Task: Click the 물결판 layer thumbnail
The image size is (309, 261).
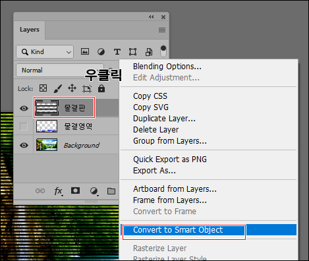Action: 47,107
